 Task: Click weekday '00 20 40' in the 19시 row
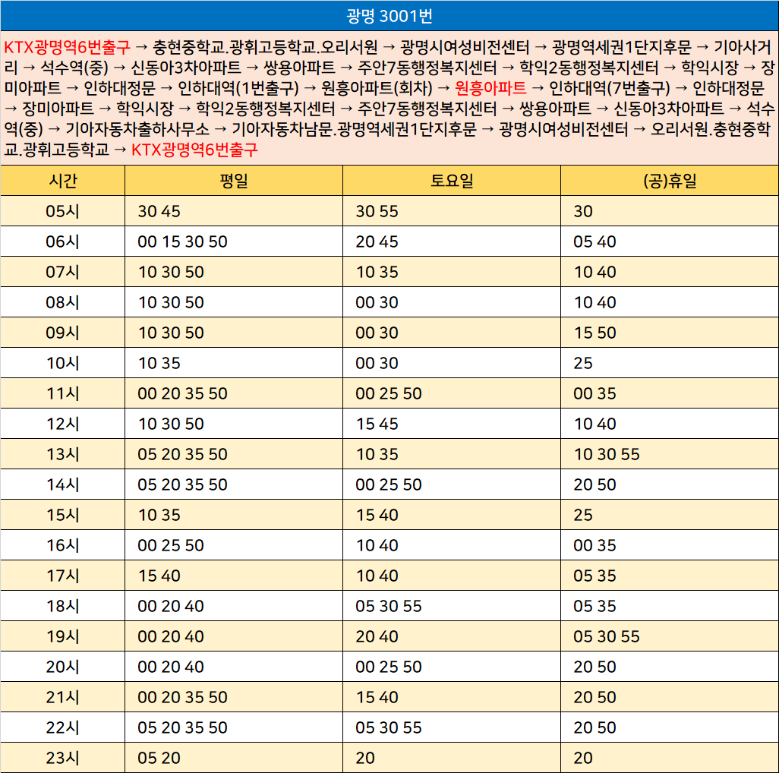pos(170,636)
